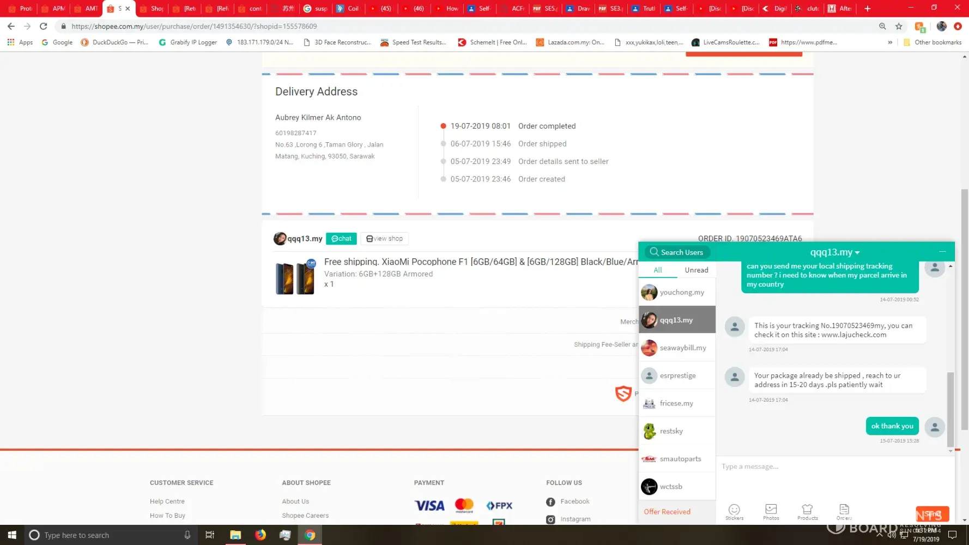Open the Orders picker in chat

click(844, 512)
